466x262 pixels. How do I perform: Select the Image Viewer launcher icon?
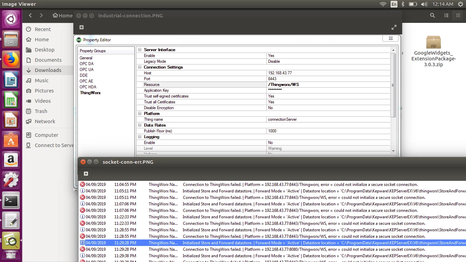pos(11,241)
